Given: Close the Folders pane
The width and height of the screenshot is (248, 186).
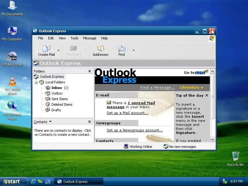Looking at the screenshot, I should 90,71.
